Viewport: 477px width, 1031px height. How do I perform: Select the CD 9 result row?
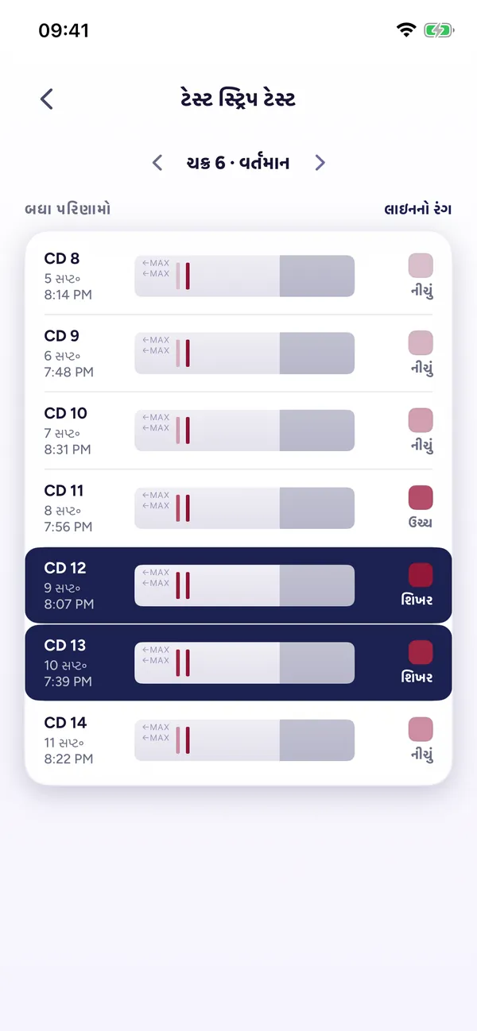238,353
